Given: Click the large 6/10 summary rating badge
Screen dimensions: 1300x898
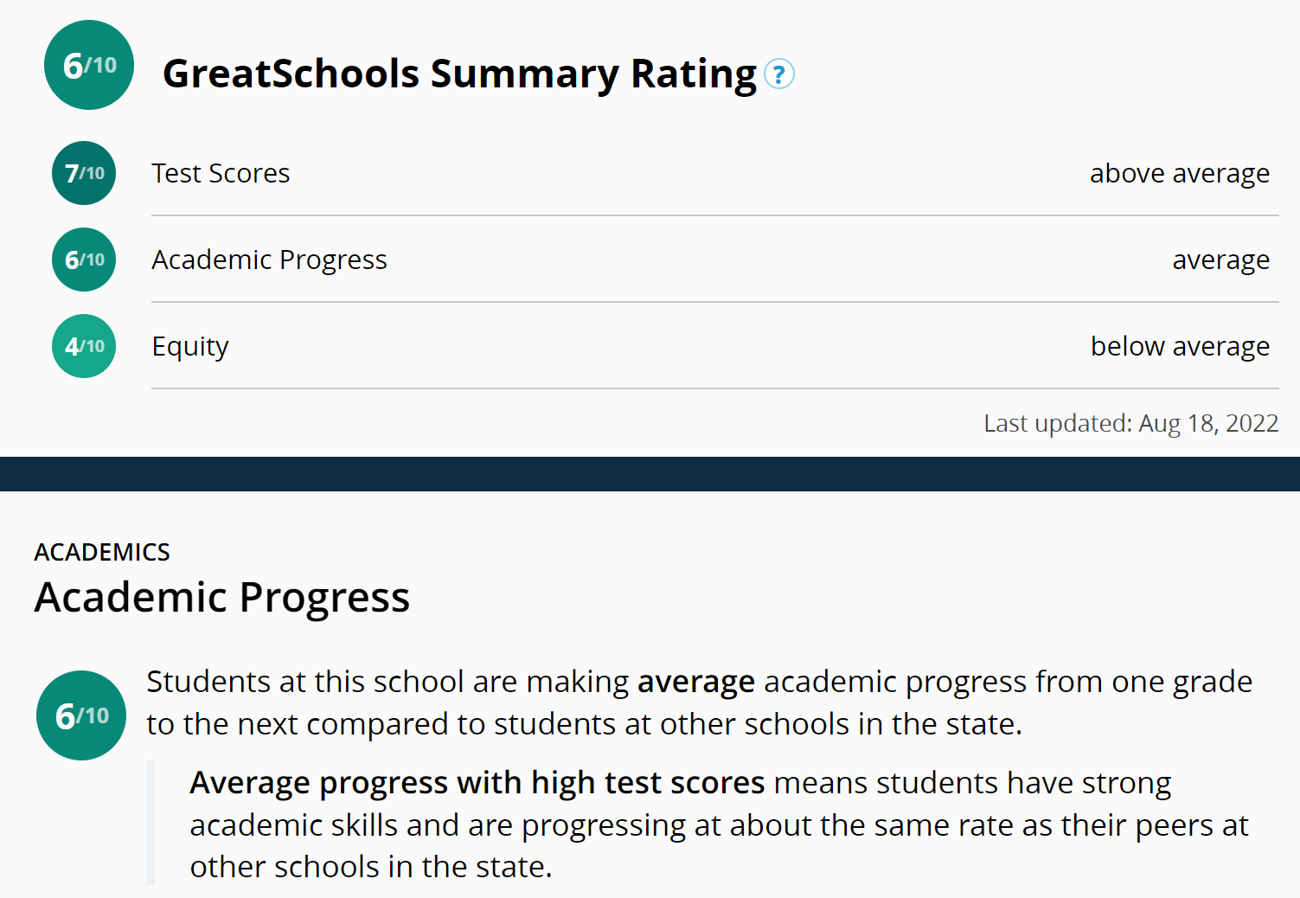Looking at the screenshot, I should (x=89, y=65).
